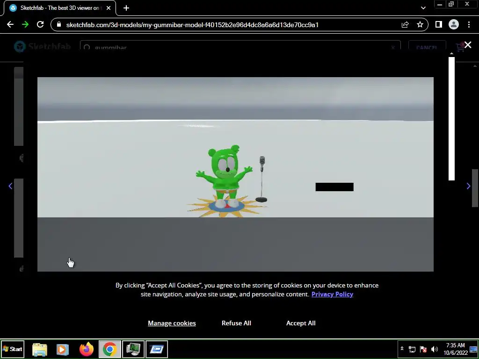Close the model overlay with the X
Viewport: 479px width, 359px height.
pyautogui.click(x=468, y=45)
